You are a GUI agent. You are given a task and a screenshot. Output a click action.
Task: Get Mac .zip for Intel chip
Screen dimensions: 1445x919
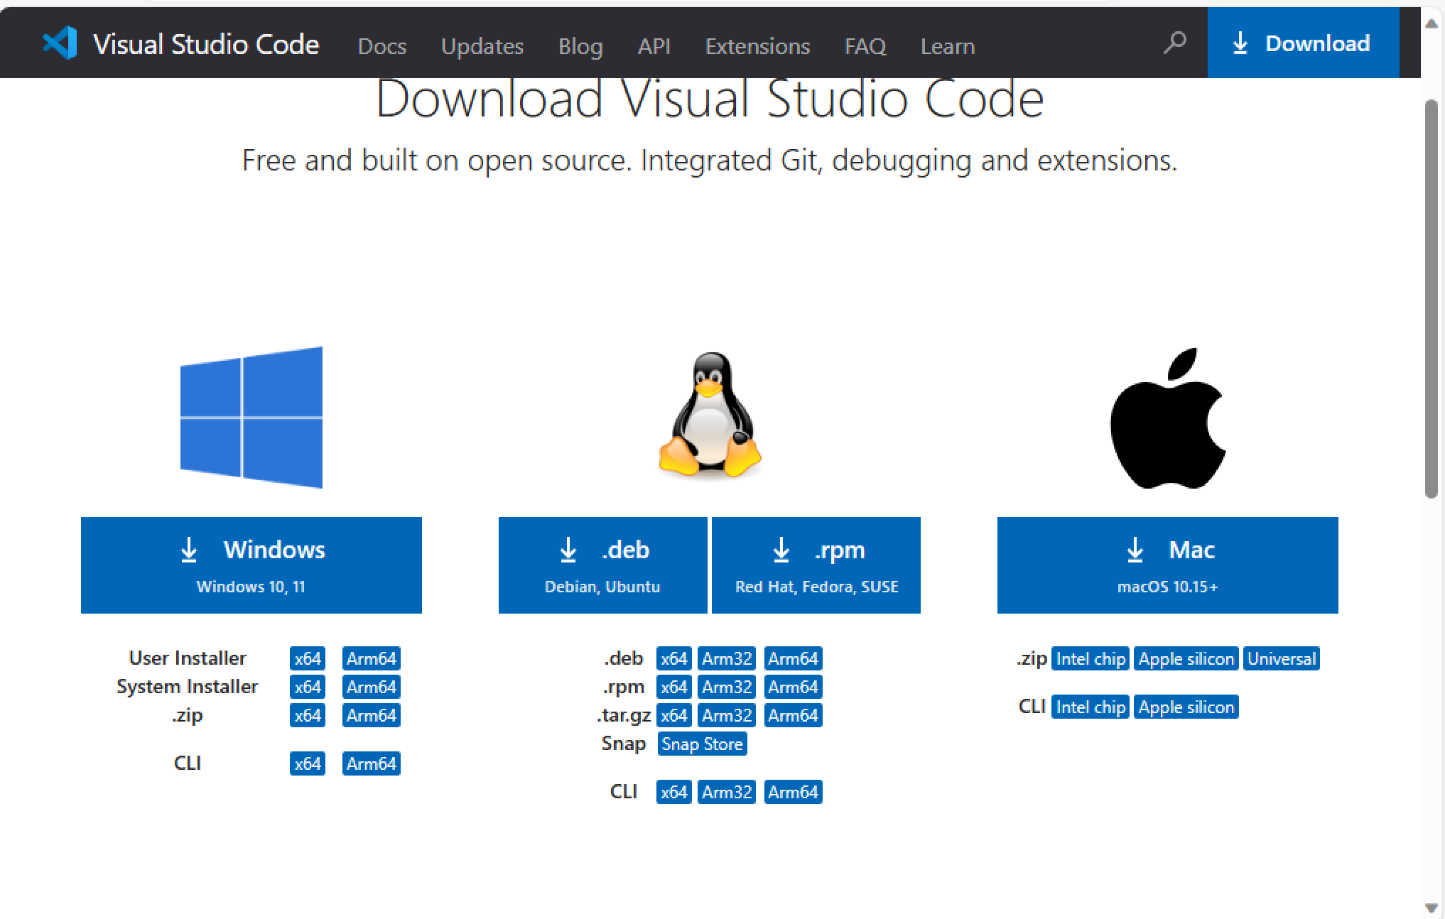pyautogui.click(x=1090, y=658)
